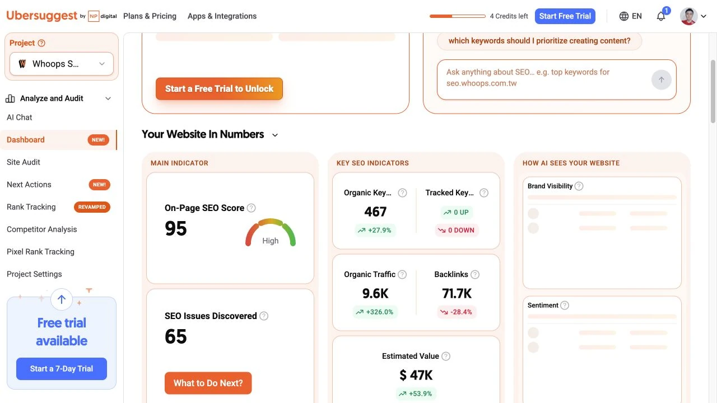Click Sentiment help icon
The image size is (717, 403).
coord(565,305)
